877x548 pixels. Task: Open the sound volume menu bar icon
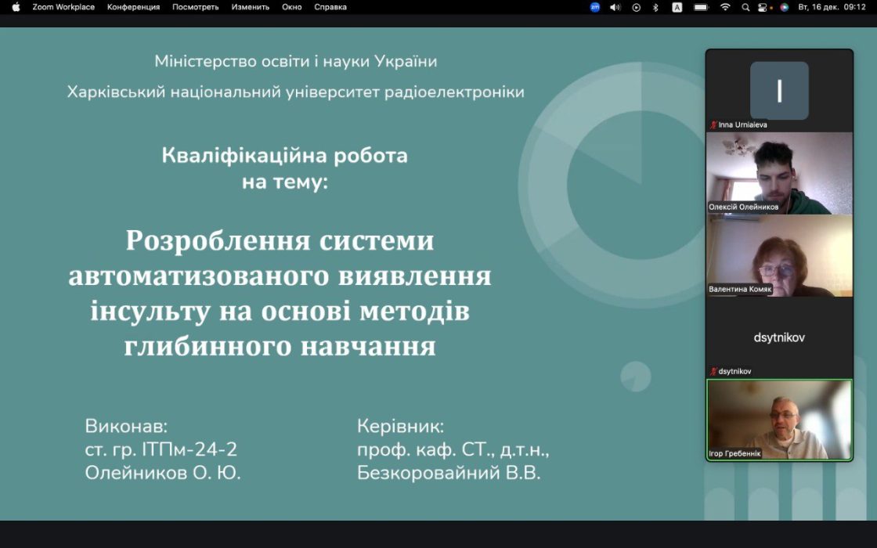click(x=615, y=7)
